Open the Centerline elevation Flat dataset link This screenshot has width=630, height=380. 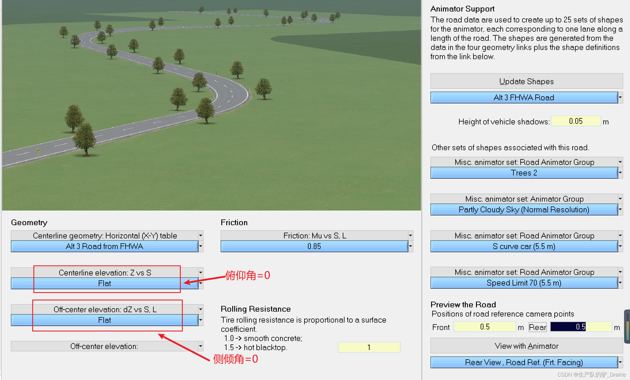point(104,283)
